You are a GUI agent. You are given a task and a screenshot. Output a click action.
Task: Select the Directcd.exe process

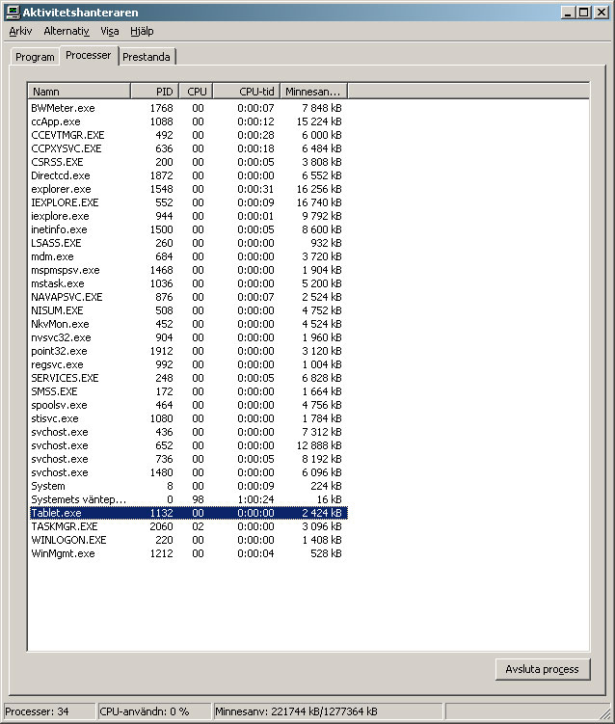click(x=188, y=175)
